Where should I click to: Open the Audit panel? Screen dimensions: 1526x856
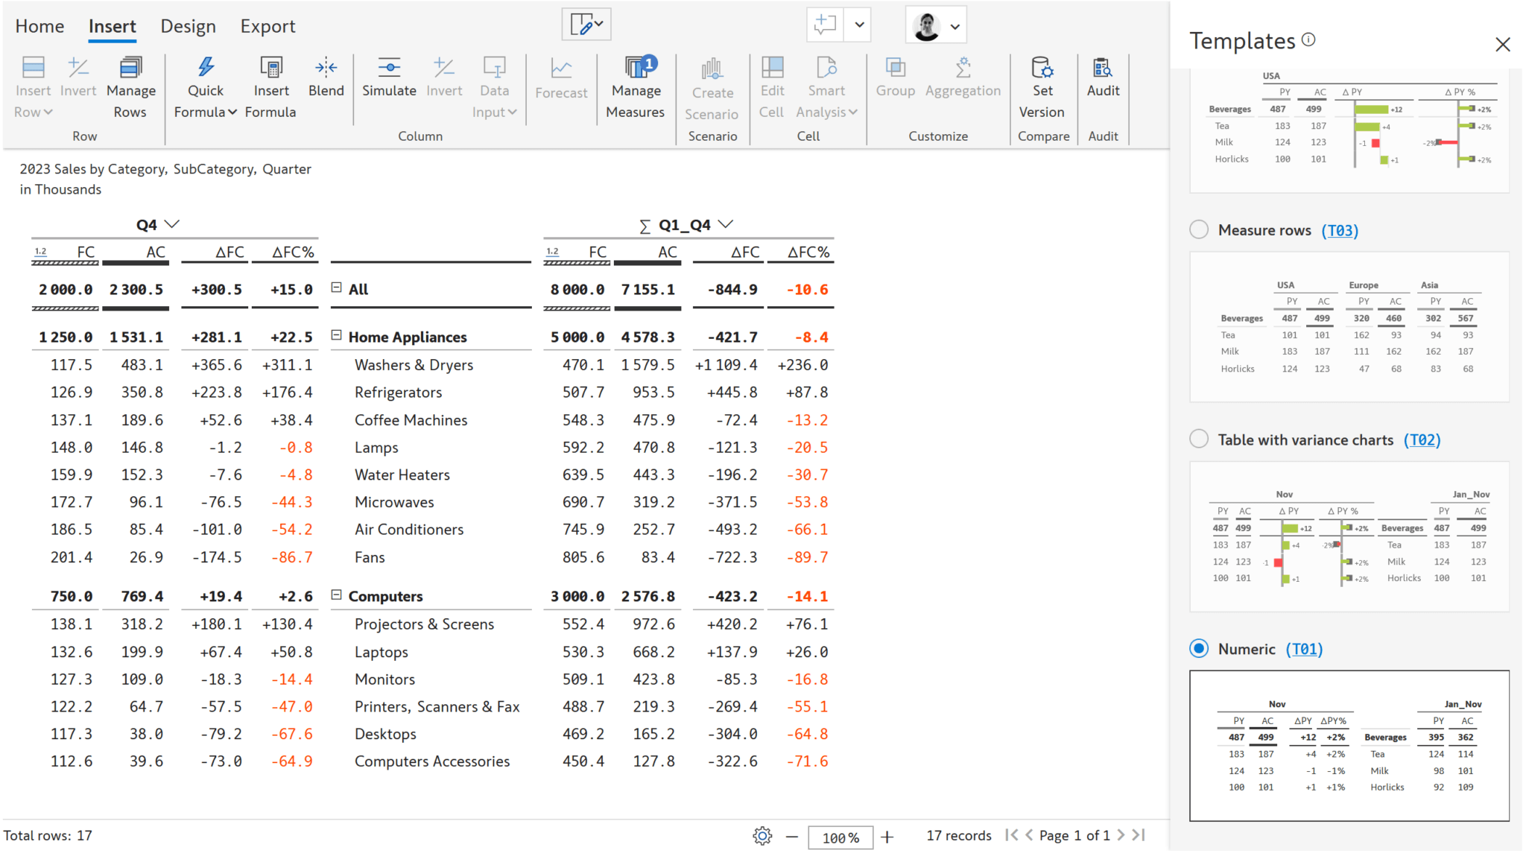click(x=1103, y=78)
